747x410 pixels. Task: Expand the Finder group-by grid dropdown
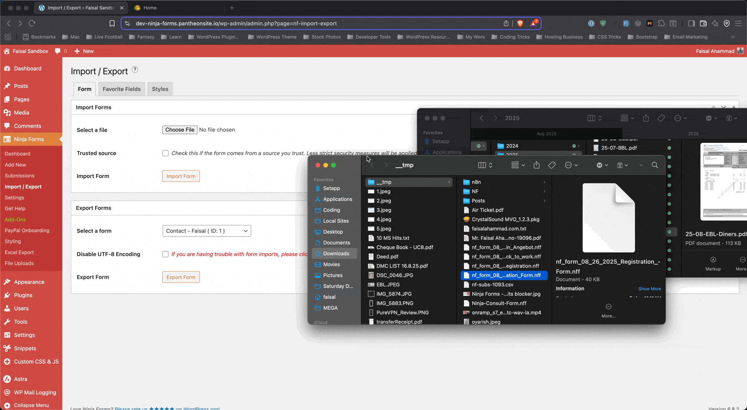pyautogui.click(x=518, y=165)
